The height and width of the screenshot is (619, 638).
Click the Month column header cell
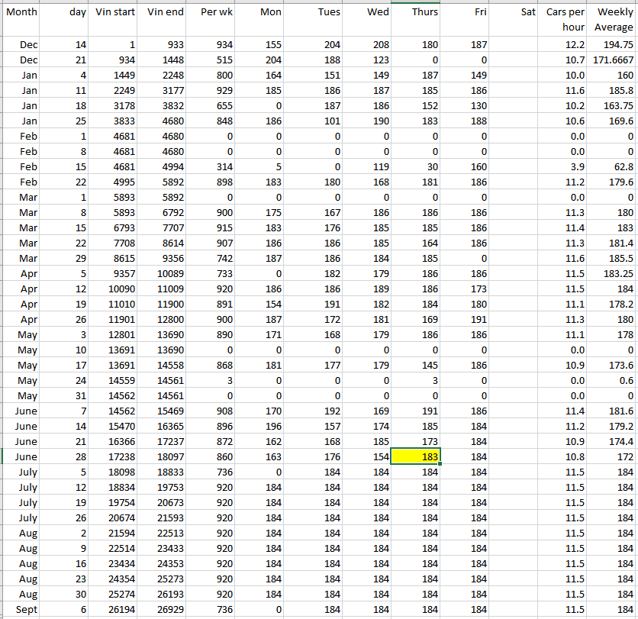pyautogui.click(x=21, y=12)
